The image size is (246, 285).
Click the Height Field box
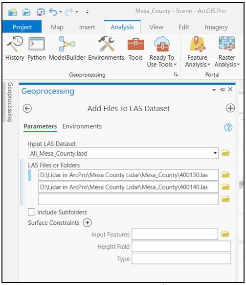[x=181, y=246]
